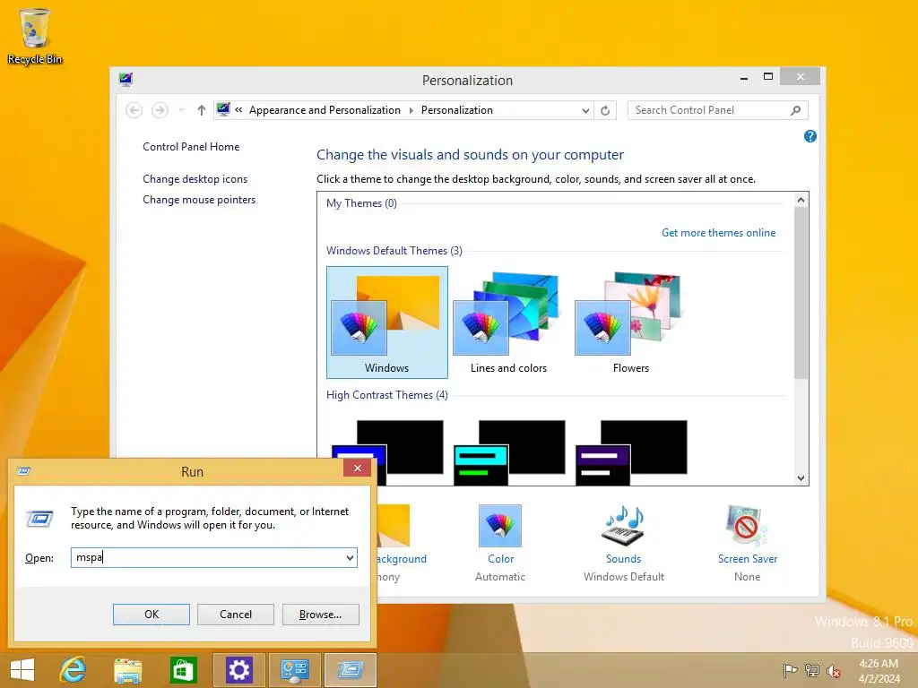
Task: Click the themes list scrollbar thumb
Action: tap(801, 293)
